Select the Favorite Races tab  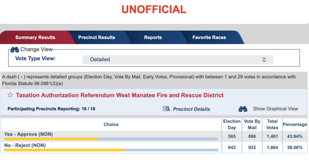[209, 38]
